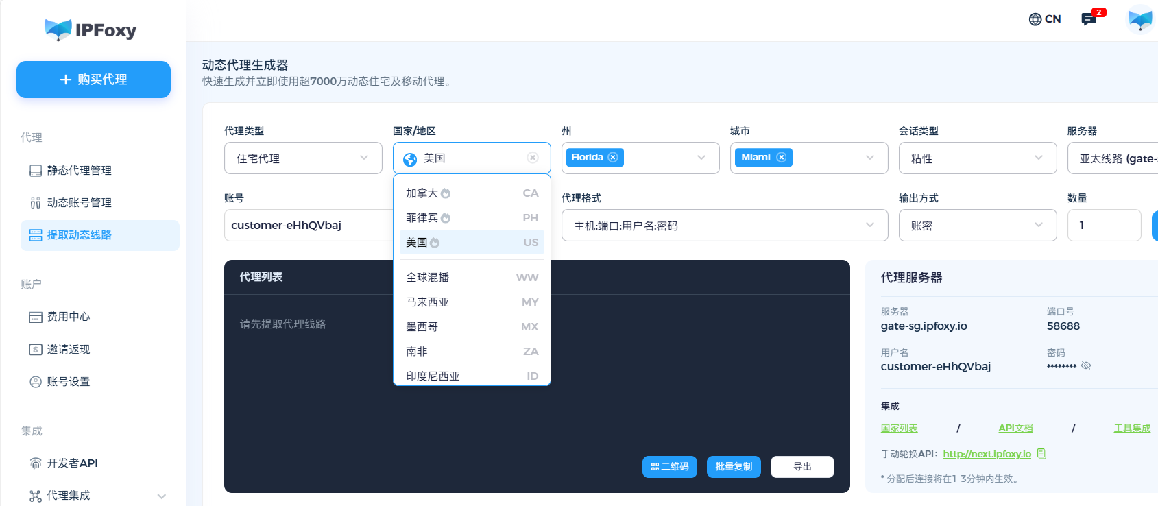Select 印度尼西亚 ID from the country list
The height and width of the screenshot is (506, 1158).
[x=472, y=376]
